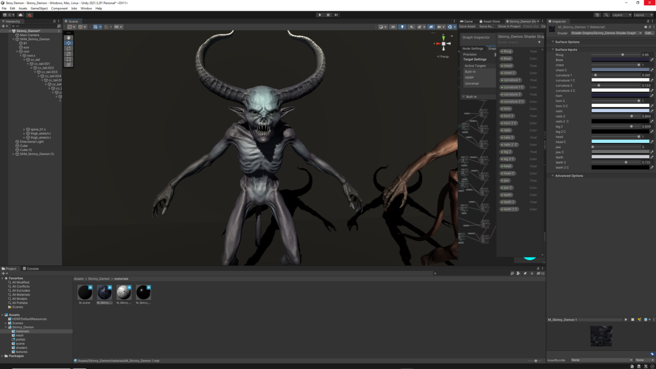
Task: Open the GameObject menu
Action: tap(39, 9)
